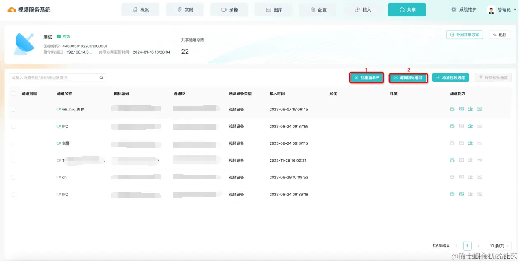This screenshot has width=520, height=263.
Task: Click the 国标编码 column header
Action: pyautogui.click(x=121, y=94)
